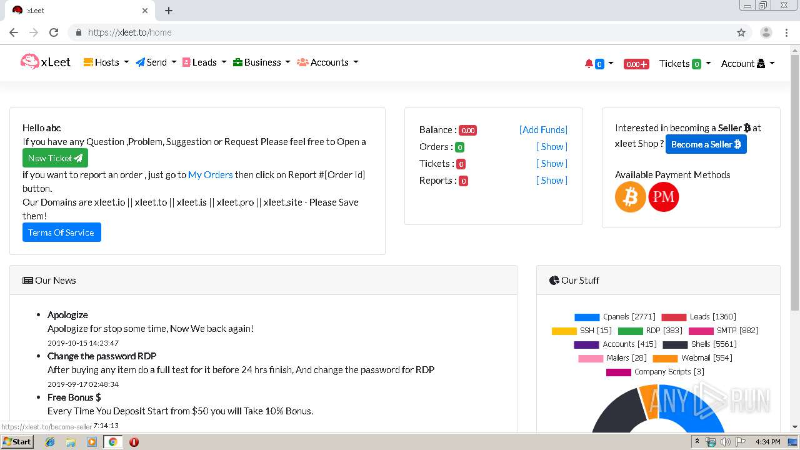
Task: Close the xLeet browser tab
Action: (145, 11)
